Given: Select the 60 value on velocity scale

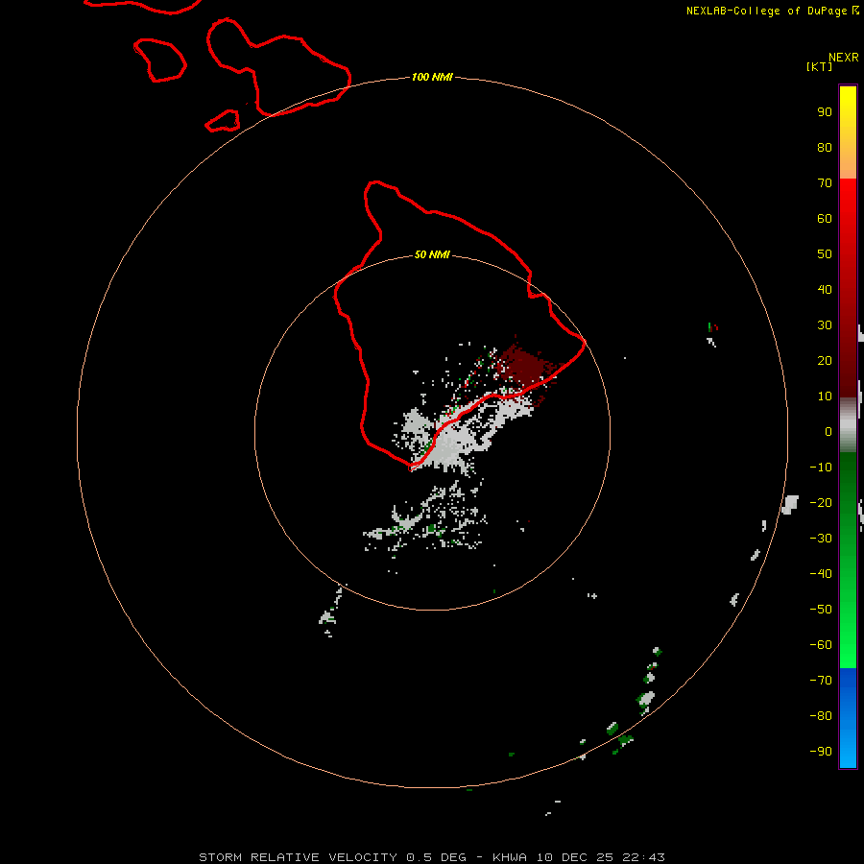Looking at the screenshot, I should (825, 218).
